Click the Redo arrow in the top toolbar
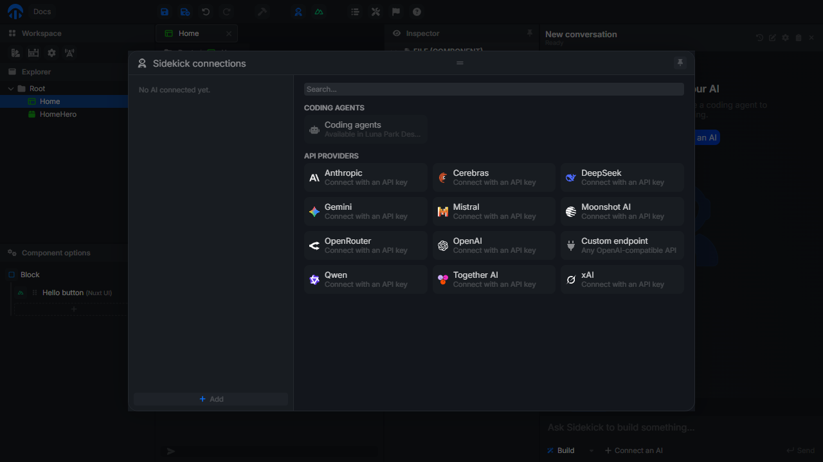 (x=226, y=12)
